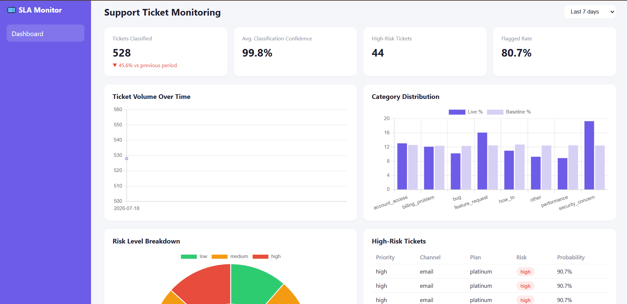Click the Priority column header
The height and width of the screenshot is (304, 627).
click(385, 257)
